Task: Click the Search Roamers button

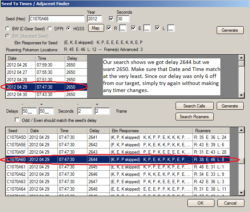Action: (x=194, y=117)
